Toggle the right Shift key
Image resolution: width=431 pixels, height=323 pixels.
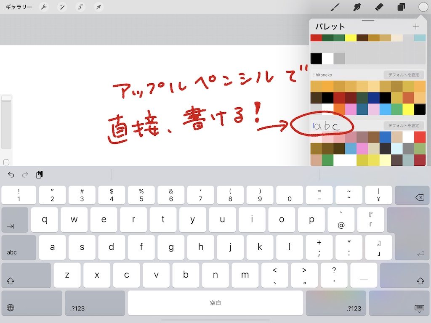pyautogui.click(x=404, y=275)
